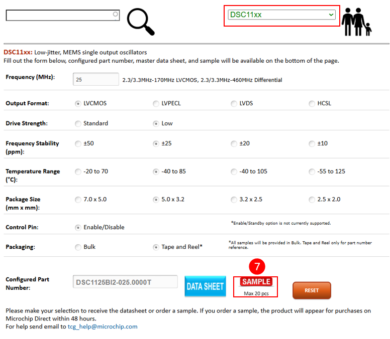
Task: Click the magnifying glass search icon
Action: [141, 22]
